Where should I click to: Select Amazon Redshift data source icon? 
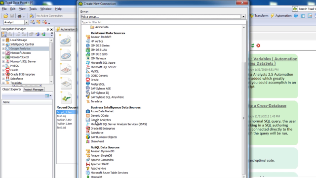88,37
